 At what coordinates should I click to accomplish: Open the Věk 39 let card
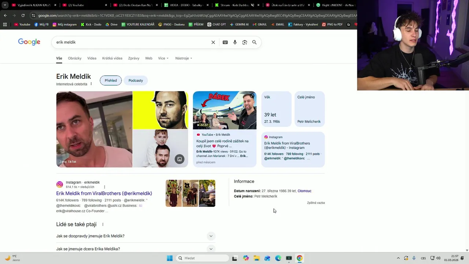pos(277,110)
